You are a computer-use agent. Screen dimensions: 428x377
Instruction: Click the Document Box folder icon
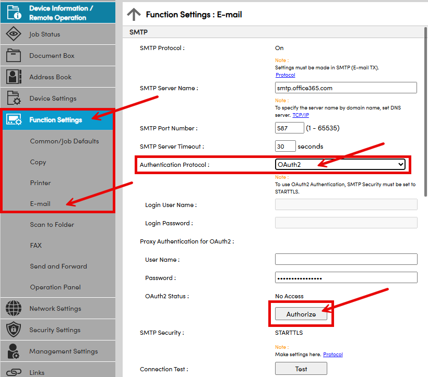[14, 55]
